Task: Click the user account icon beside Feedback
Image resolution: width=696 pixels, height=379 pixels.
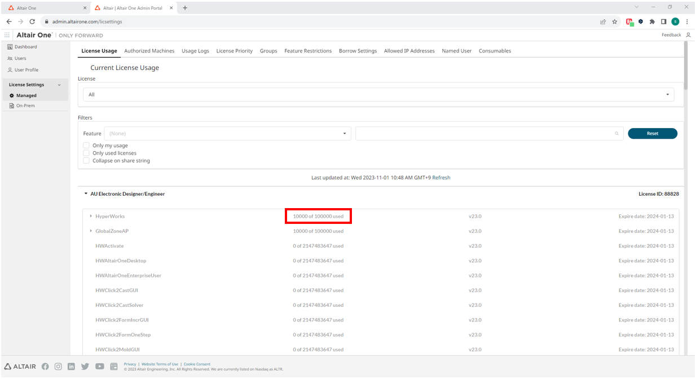Action: point(688,35)
